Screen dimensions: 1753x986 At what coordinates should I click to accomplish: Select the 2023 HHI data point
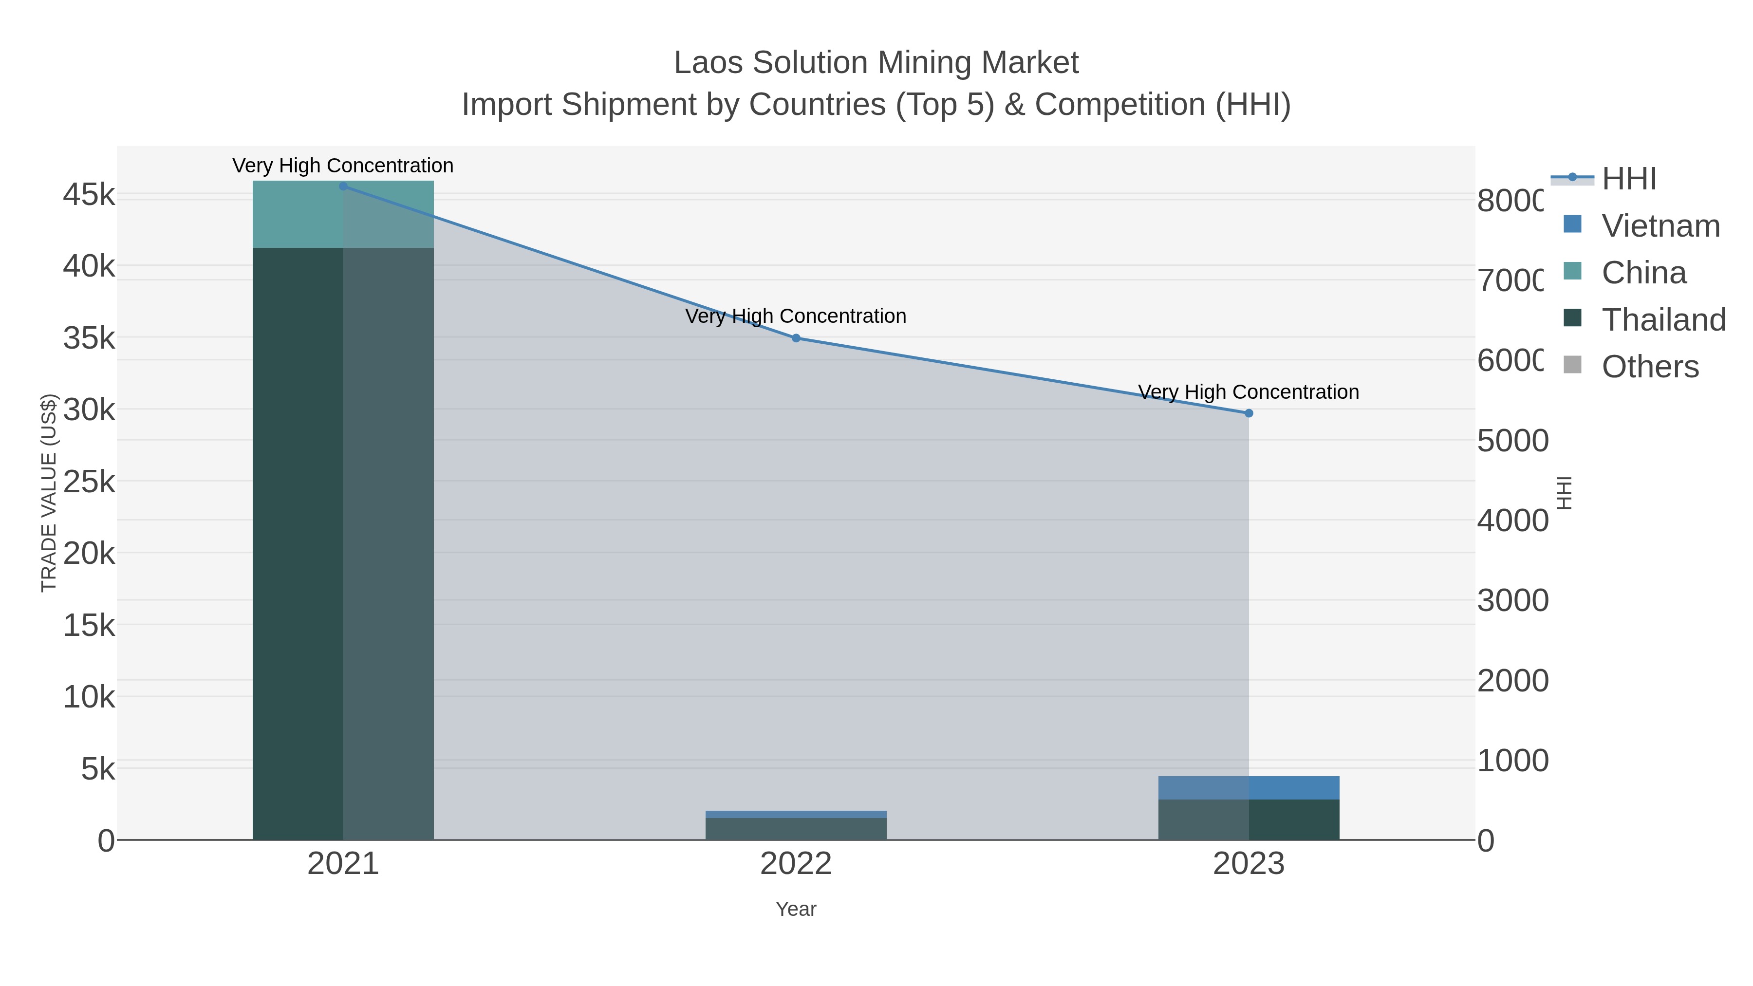1249,413
